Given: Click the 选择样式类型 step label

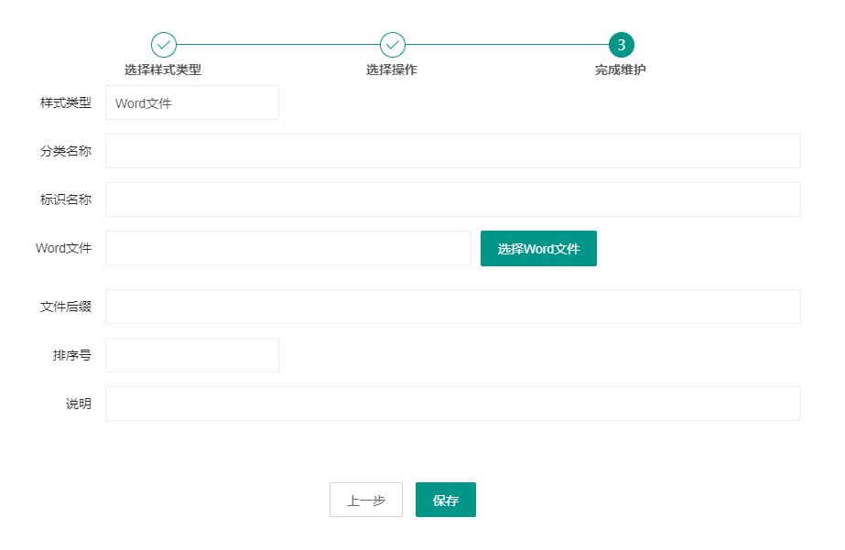Looking at the screenshot, I should [163, 70].
